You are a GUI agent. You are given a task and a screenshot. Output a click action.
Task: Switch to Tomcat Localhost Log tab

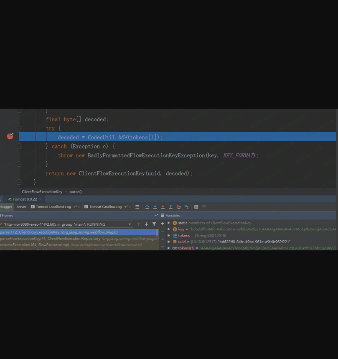click(53, 207)
